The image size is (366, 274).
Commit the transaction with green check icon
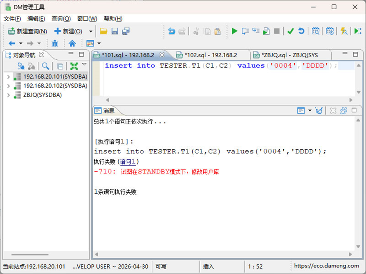tap(291, 31)
